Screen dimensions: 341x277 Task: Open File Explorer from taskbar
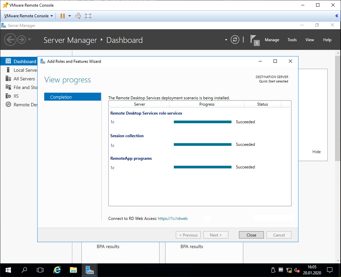point(73,270)
